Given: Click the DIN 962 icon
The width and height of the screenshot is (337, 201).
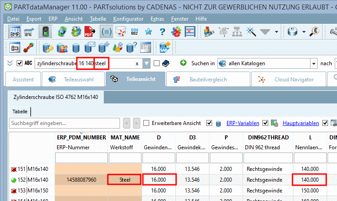Looking at the screenshot, I should click(134, 32).
